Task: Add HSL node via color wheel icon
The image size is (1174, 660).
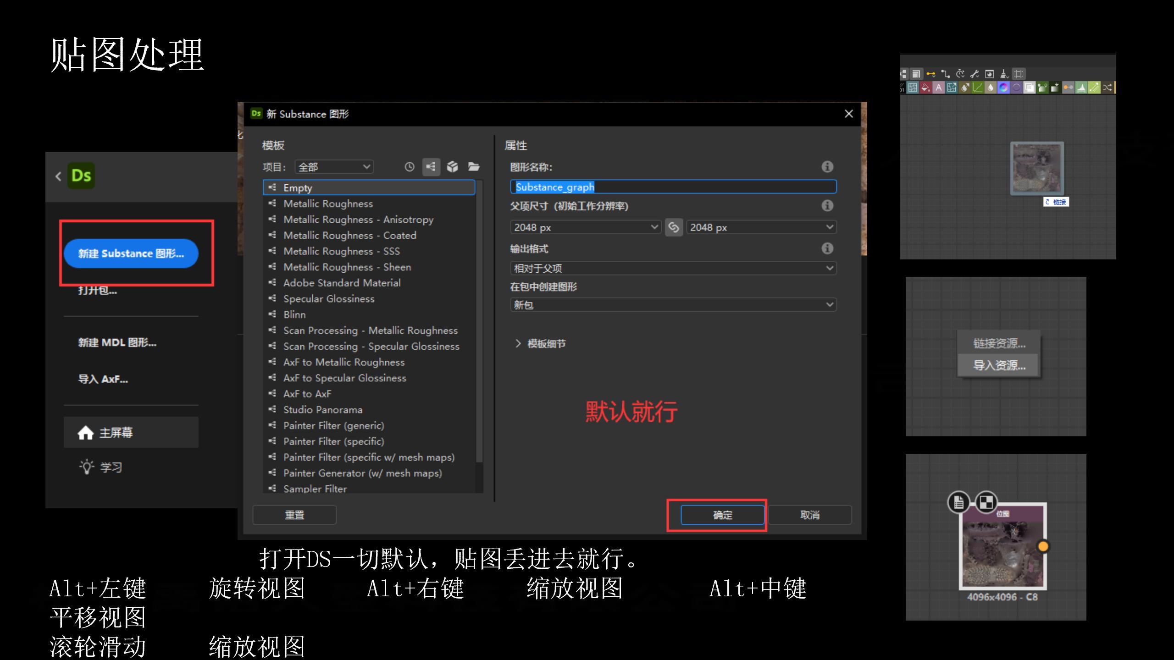Action: (1003, 87)
